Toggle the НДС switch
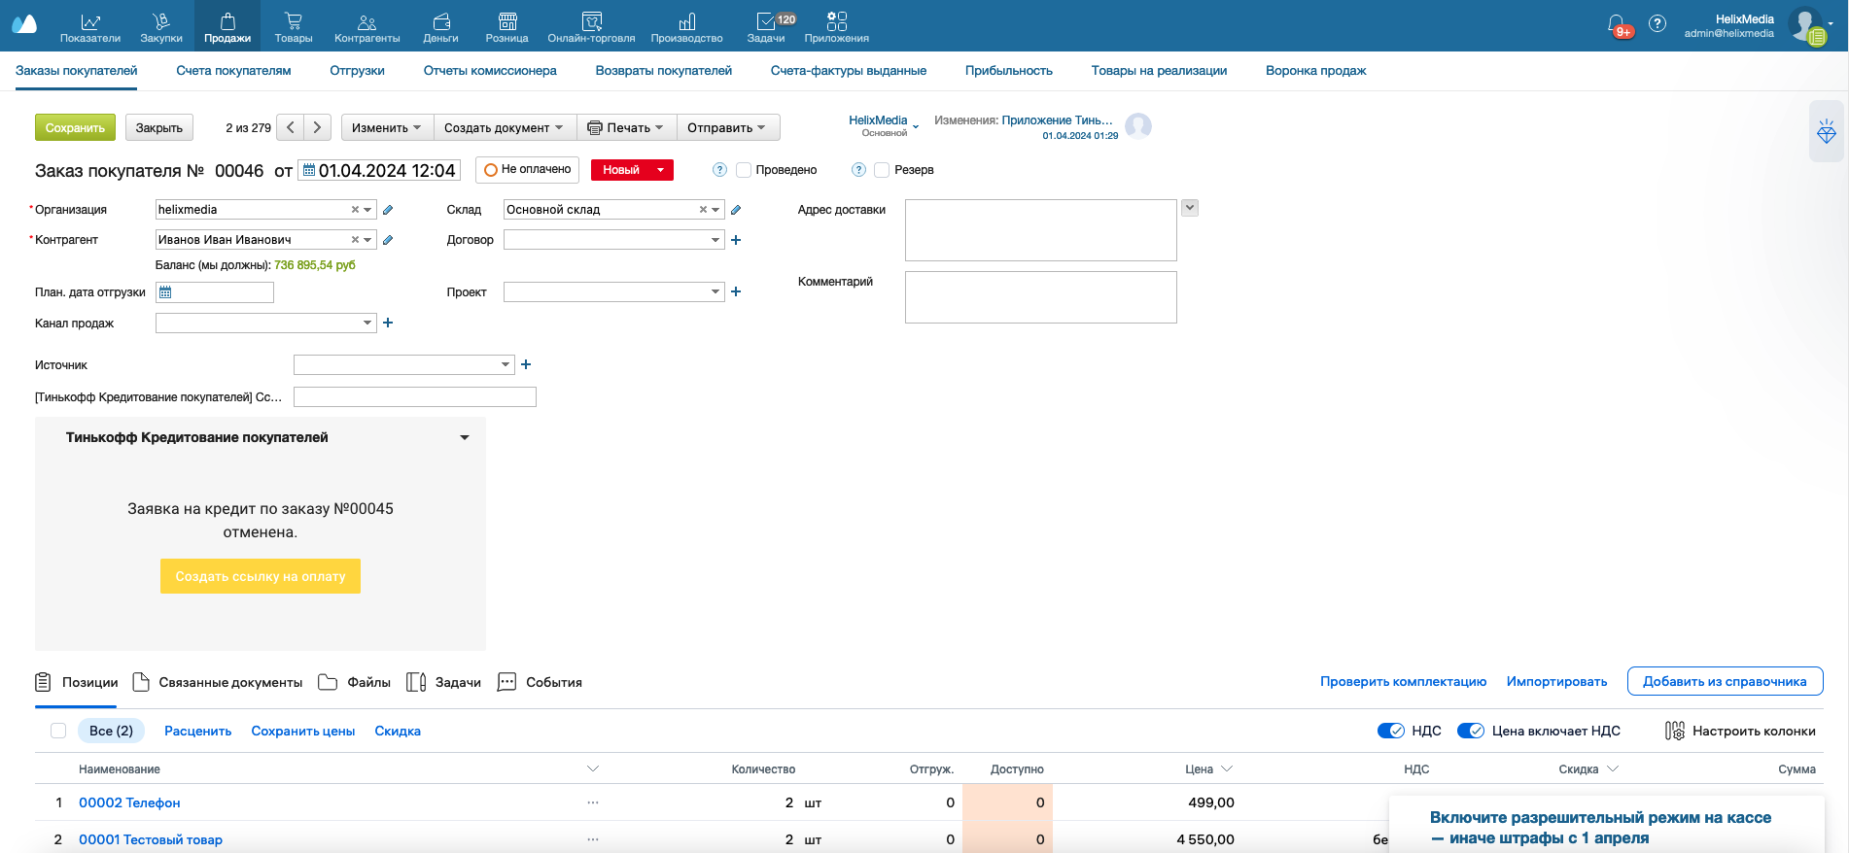Image resolution: width=1849 pixels, height=853 pixels. pos(1391,731)
